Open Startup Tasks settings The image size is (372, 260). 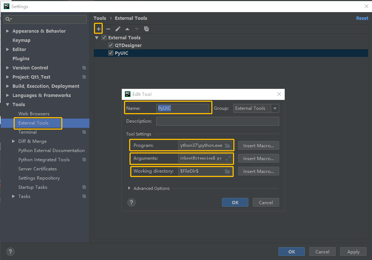click(x=33, y=187)
